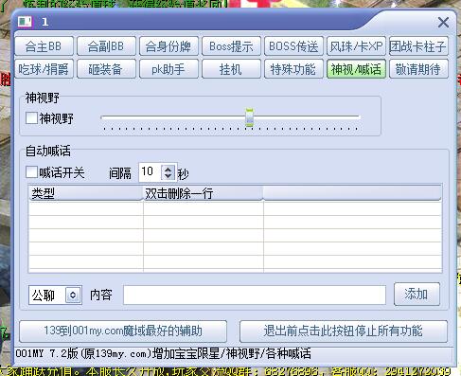Select the pk助手 tab

(x=168, y=69)
